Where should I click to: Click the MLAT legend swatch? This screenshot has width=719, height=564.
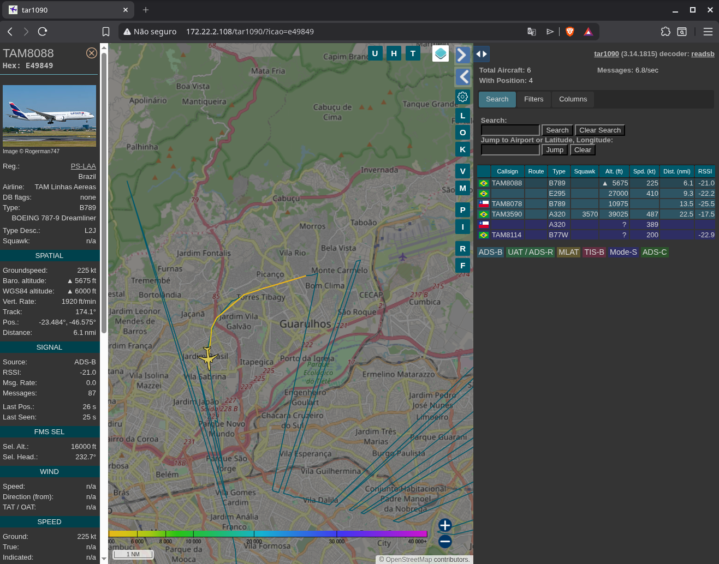(568, 252)
